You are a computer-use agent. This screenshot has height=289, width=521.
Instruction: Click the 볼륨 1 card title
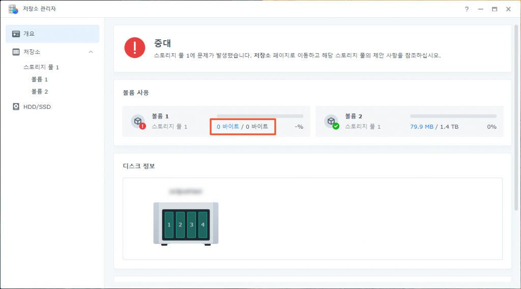[160, 116]
